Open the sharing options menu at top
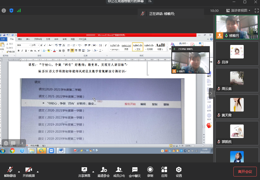The width and height of the screenshot is (260, 180). [150, 1]
